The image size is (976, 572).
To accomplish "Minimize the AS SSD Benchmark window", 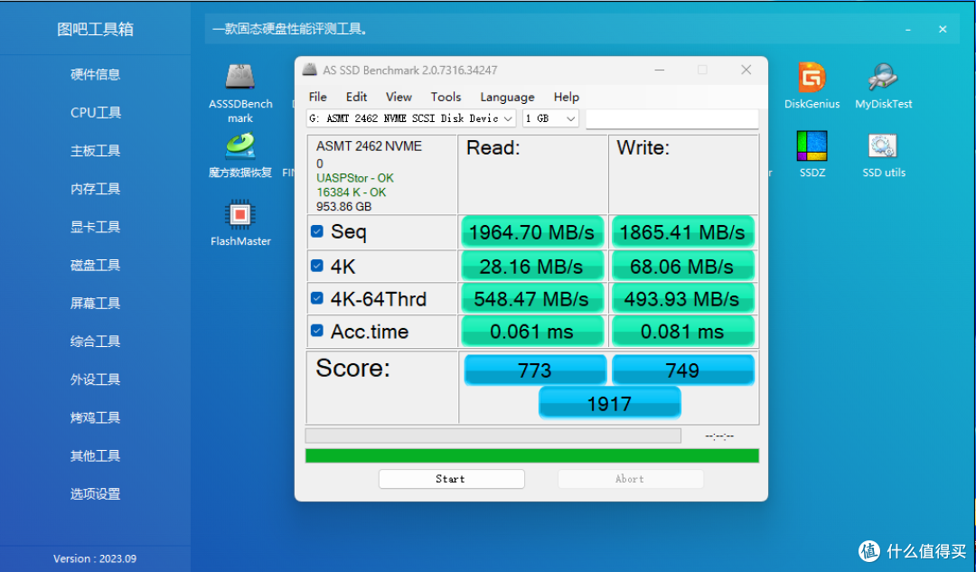I will coord(659,70).
